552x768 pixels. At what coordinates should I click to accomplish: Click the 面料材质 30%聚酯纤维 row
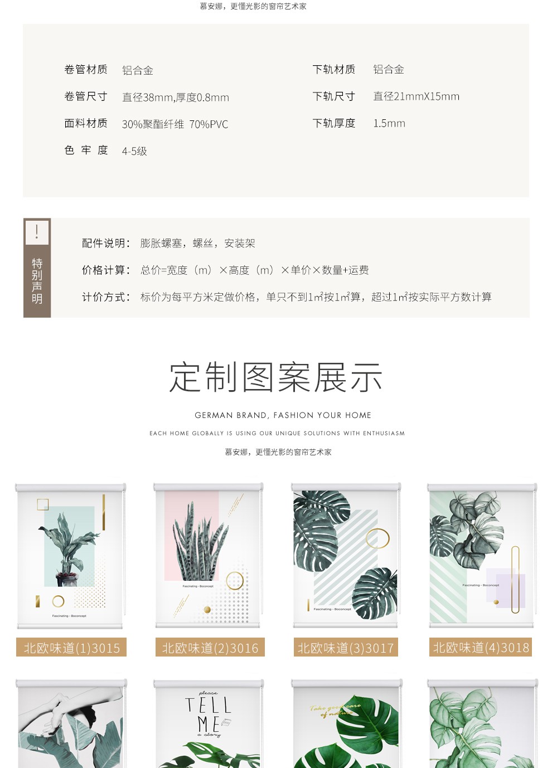point(146,124)
